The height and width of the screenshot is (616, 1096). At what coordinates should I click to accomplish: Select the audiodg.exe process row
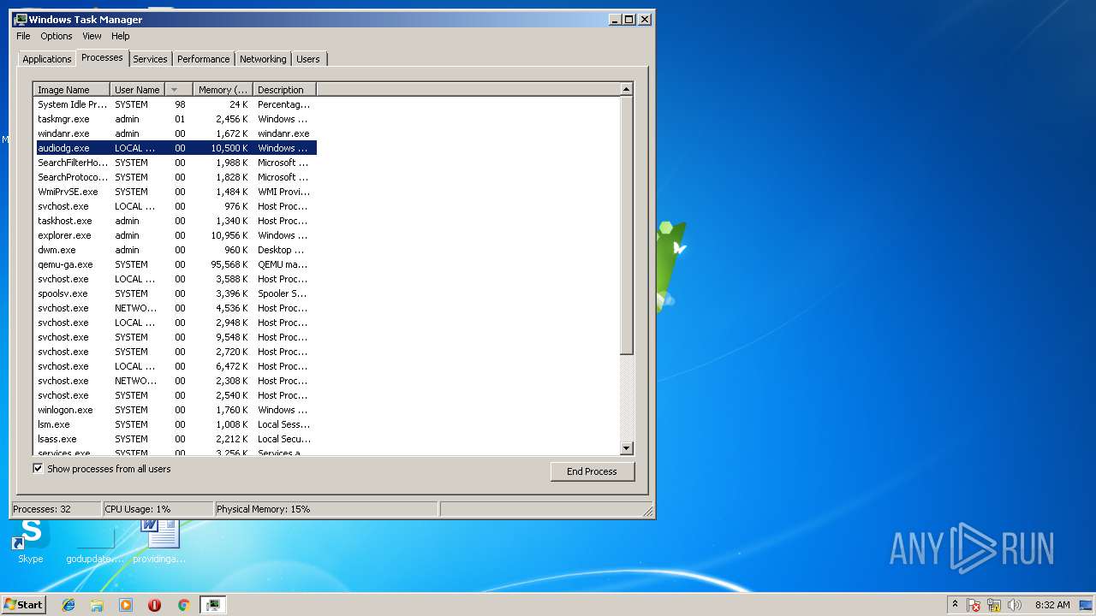(175, 148)
